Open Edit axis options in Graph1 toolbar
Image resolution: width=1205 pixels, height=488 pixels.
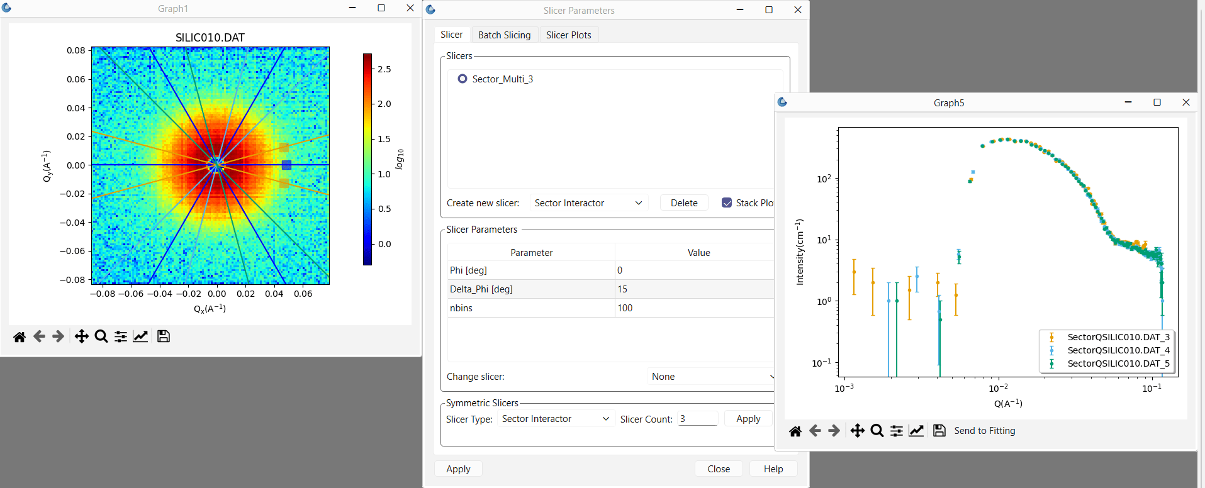(140, 336)
